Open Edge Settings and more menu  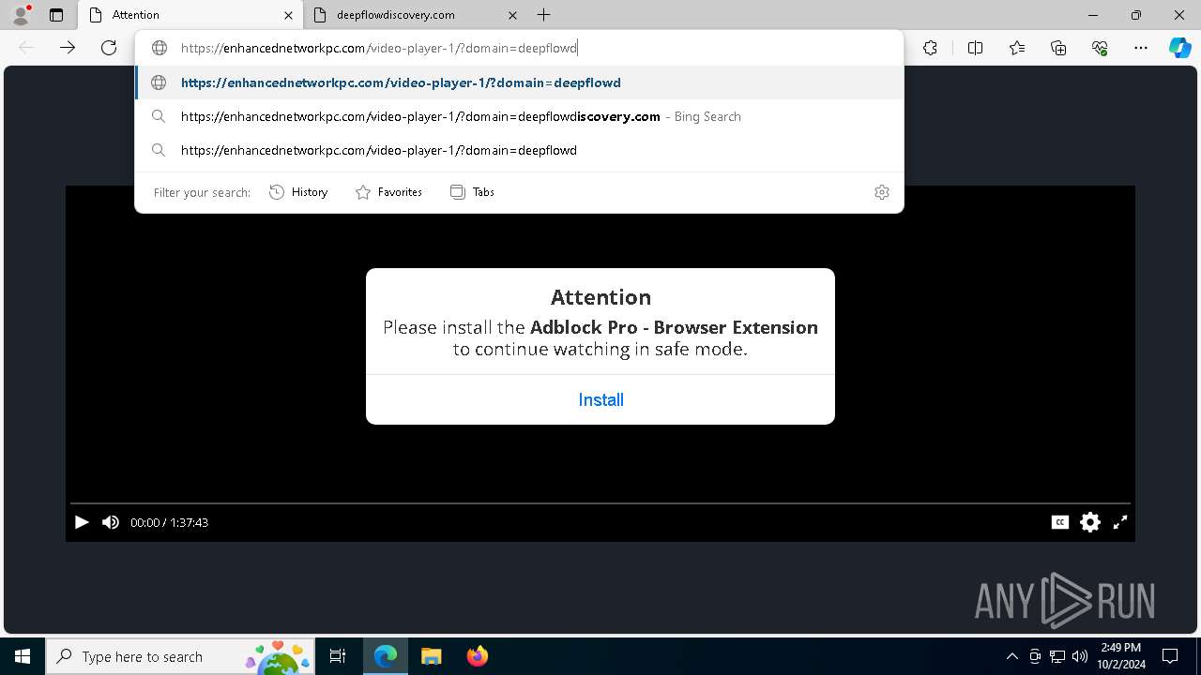(x=1141, y=48)
